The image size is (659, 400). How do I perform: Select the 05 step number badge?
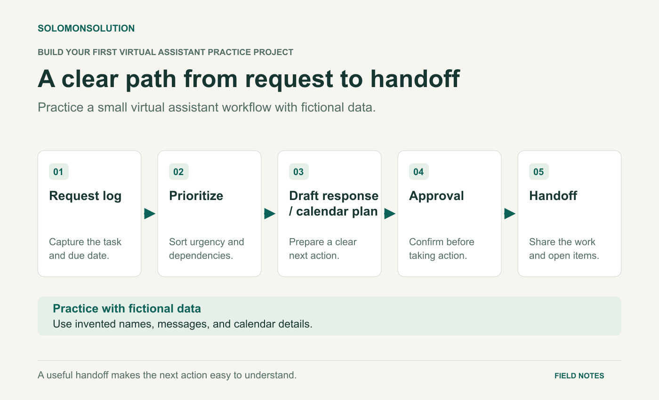click(x=539, y=172)
